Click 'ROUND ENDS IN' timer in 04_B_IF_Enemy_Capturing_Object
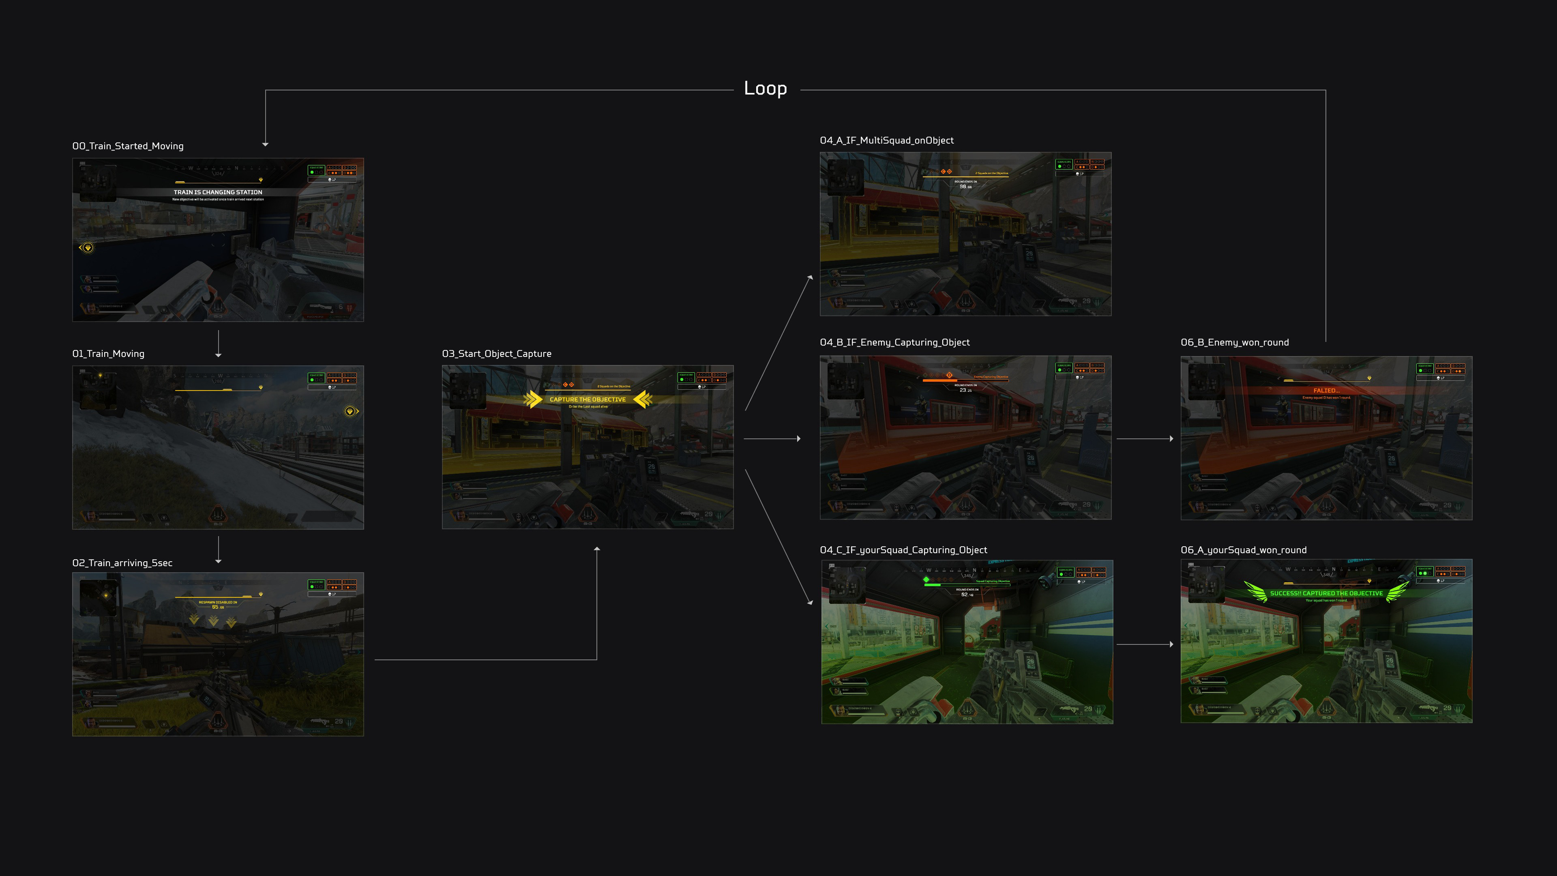The image size is (1557, 876). coord(965,388)
